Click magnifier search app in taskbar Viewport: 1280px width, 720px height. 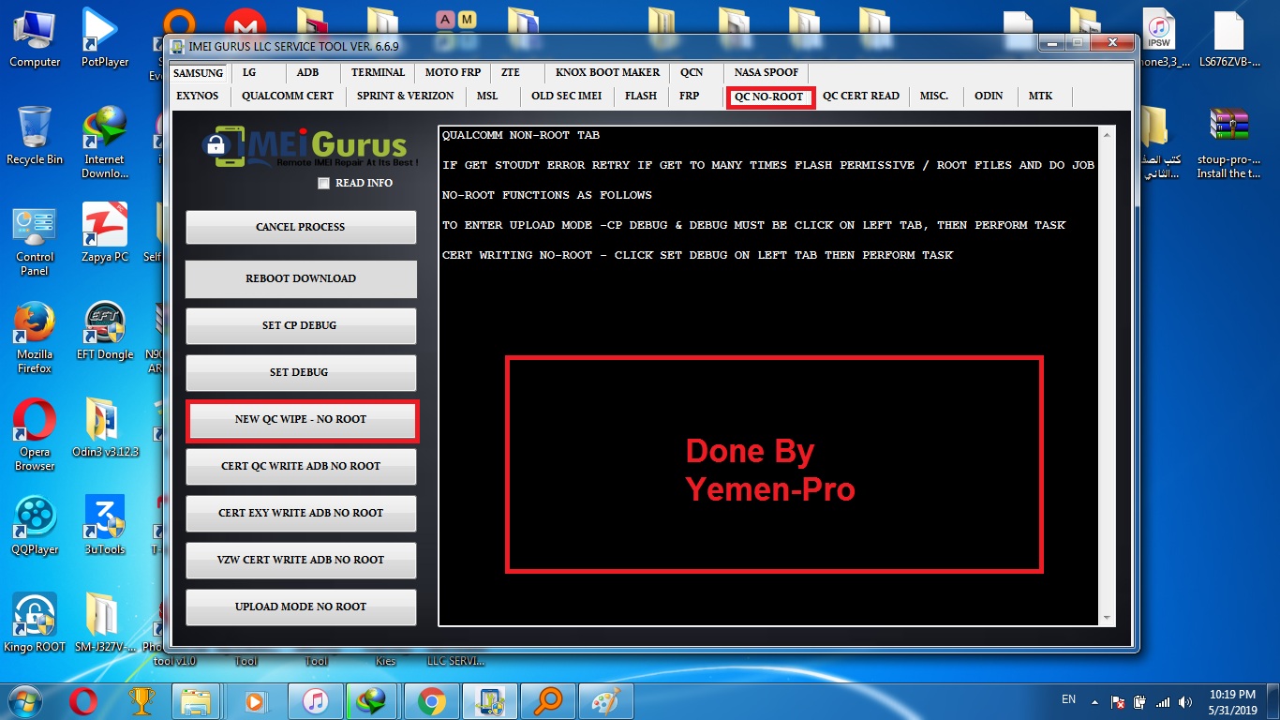coord(548,700)
